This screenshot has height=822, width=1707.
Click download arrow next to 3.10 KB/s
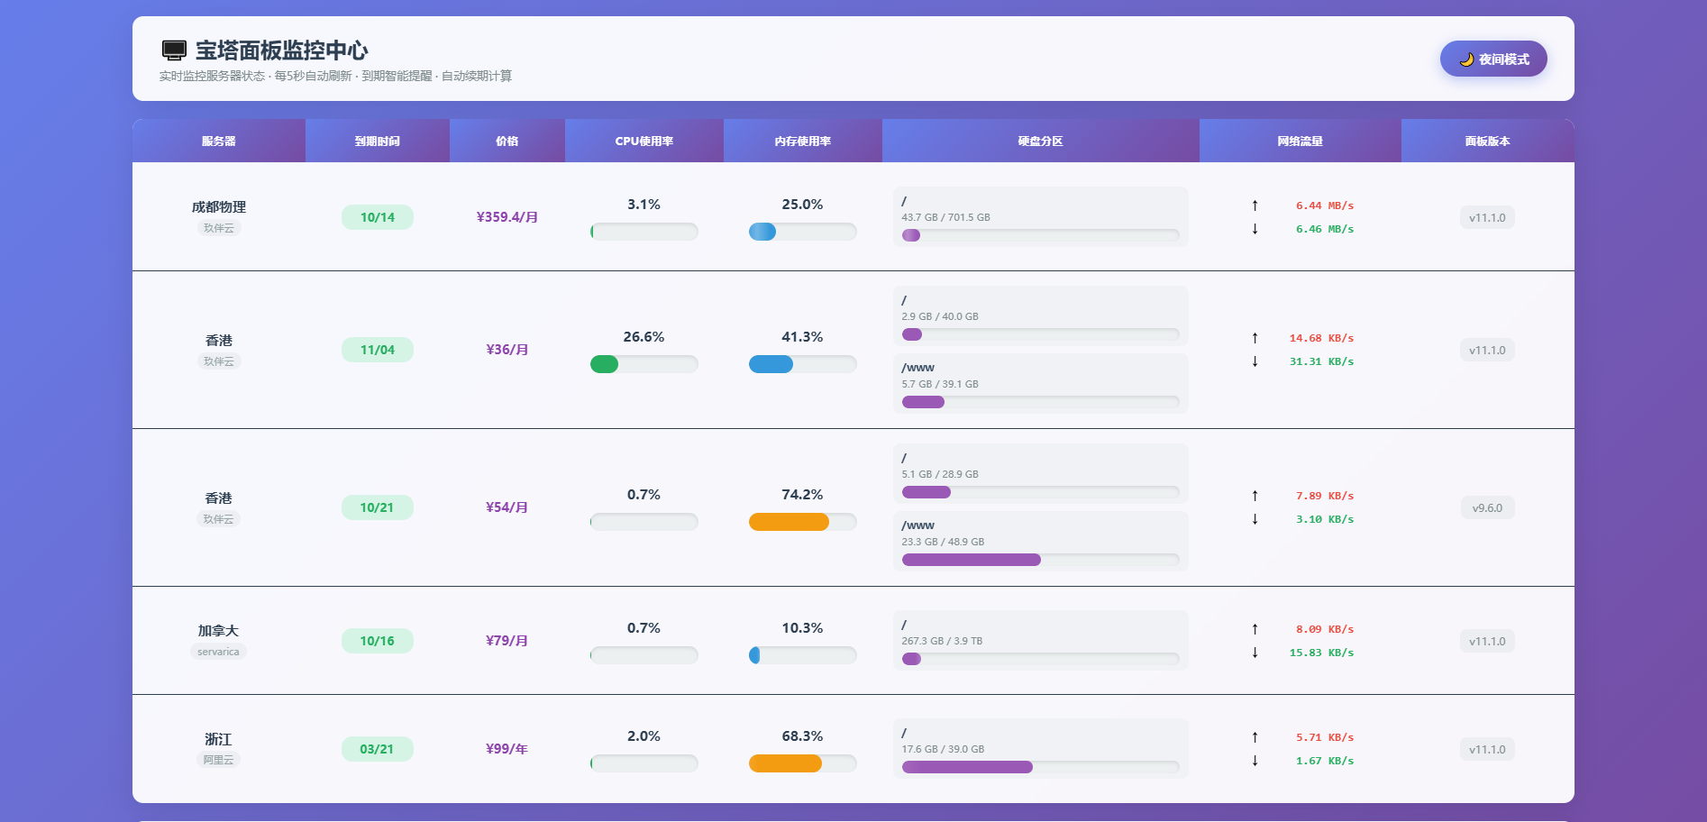(x=1255, y=519)
